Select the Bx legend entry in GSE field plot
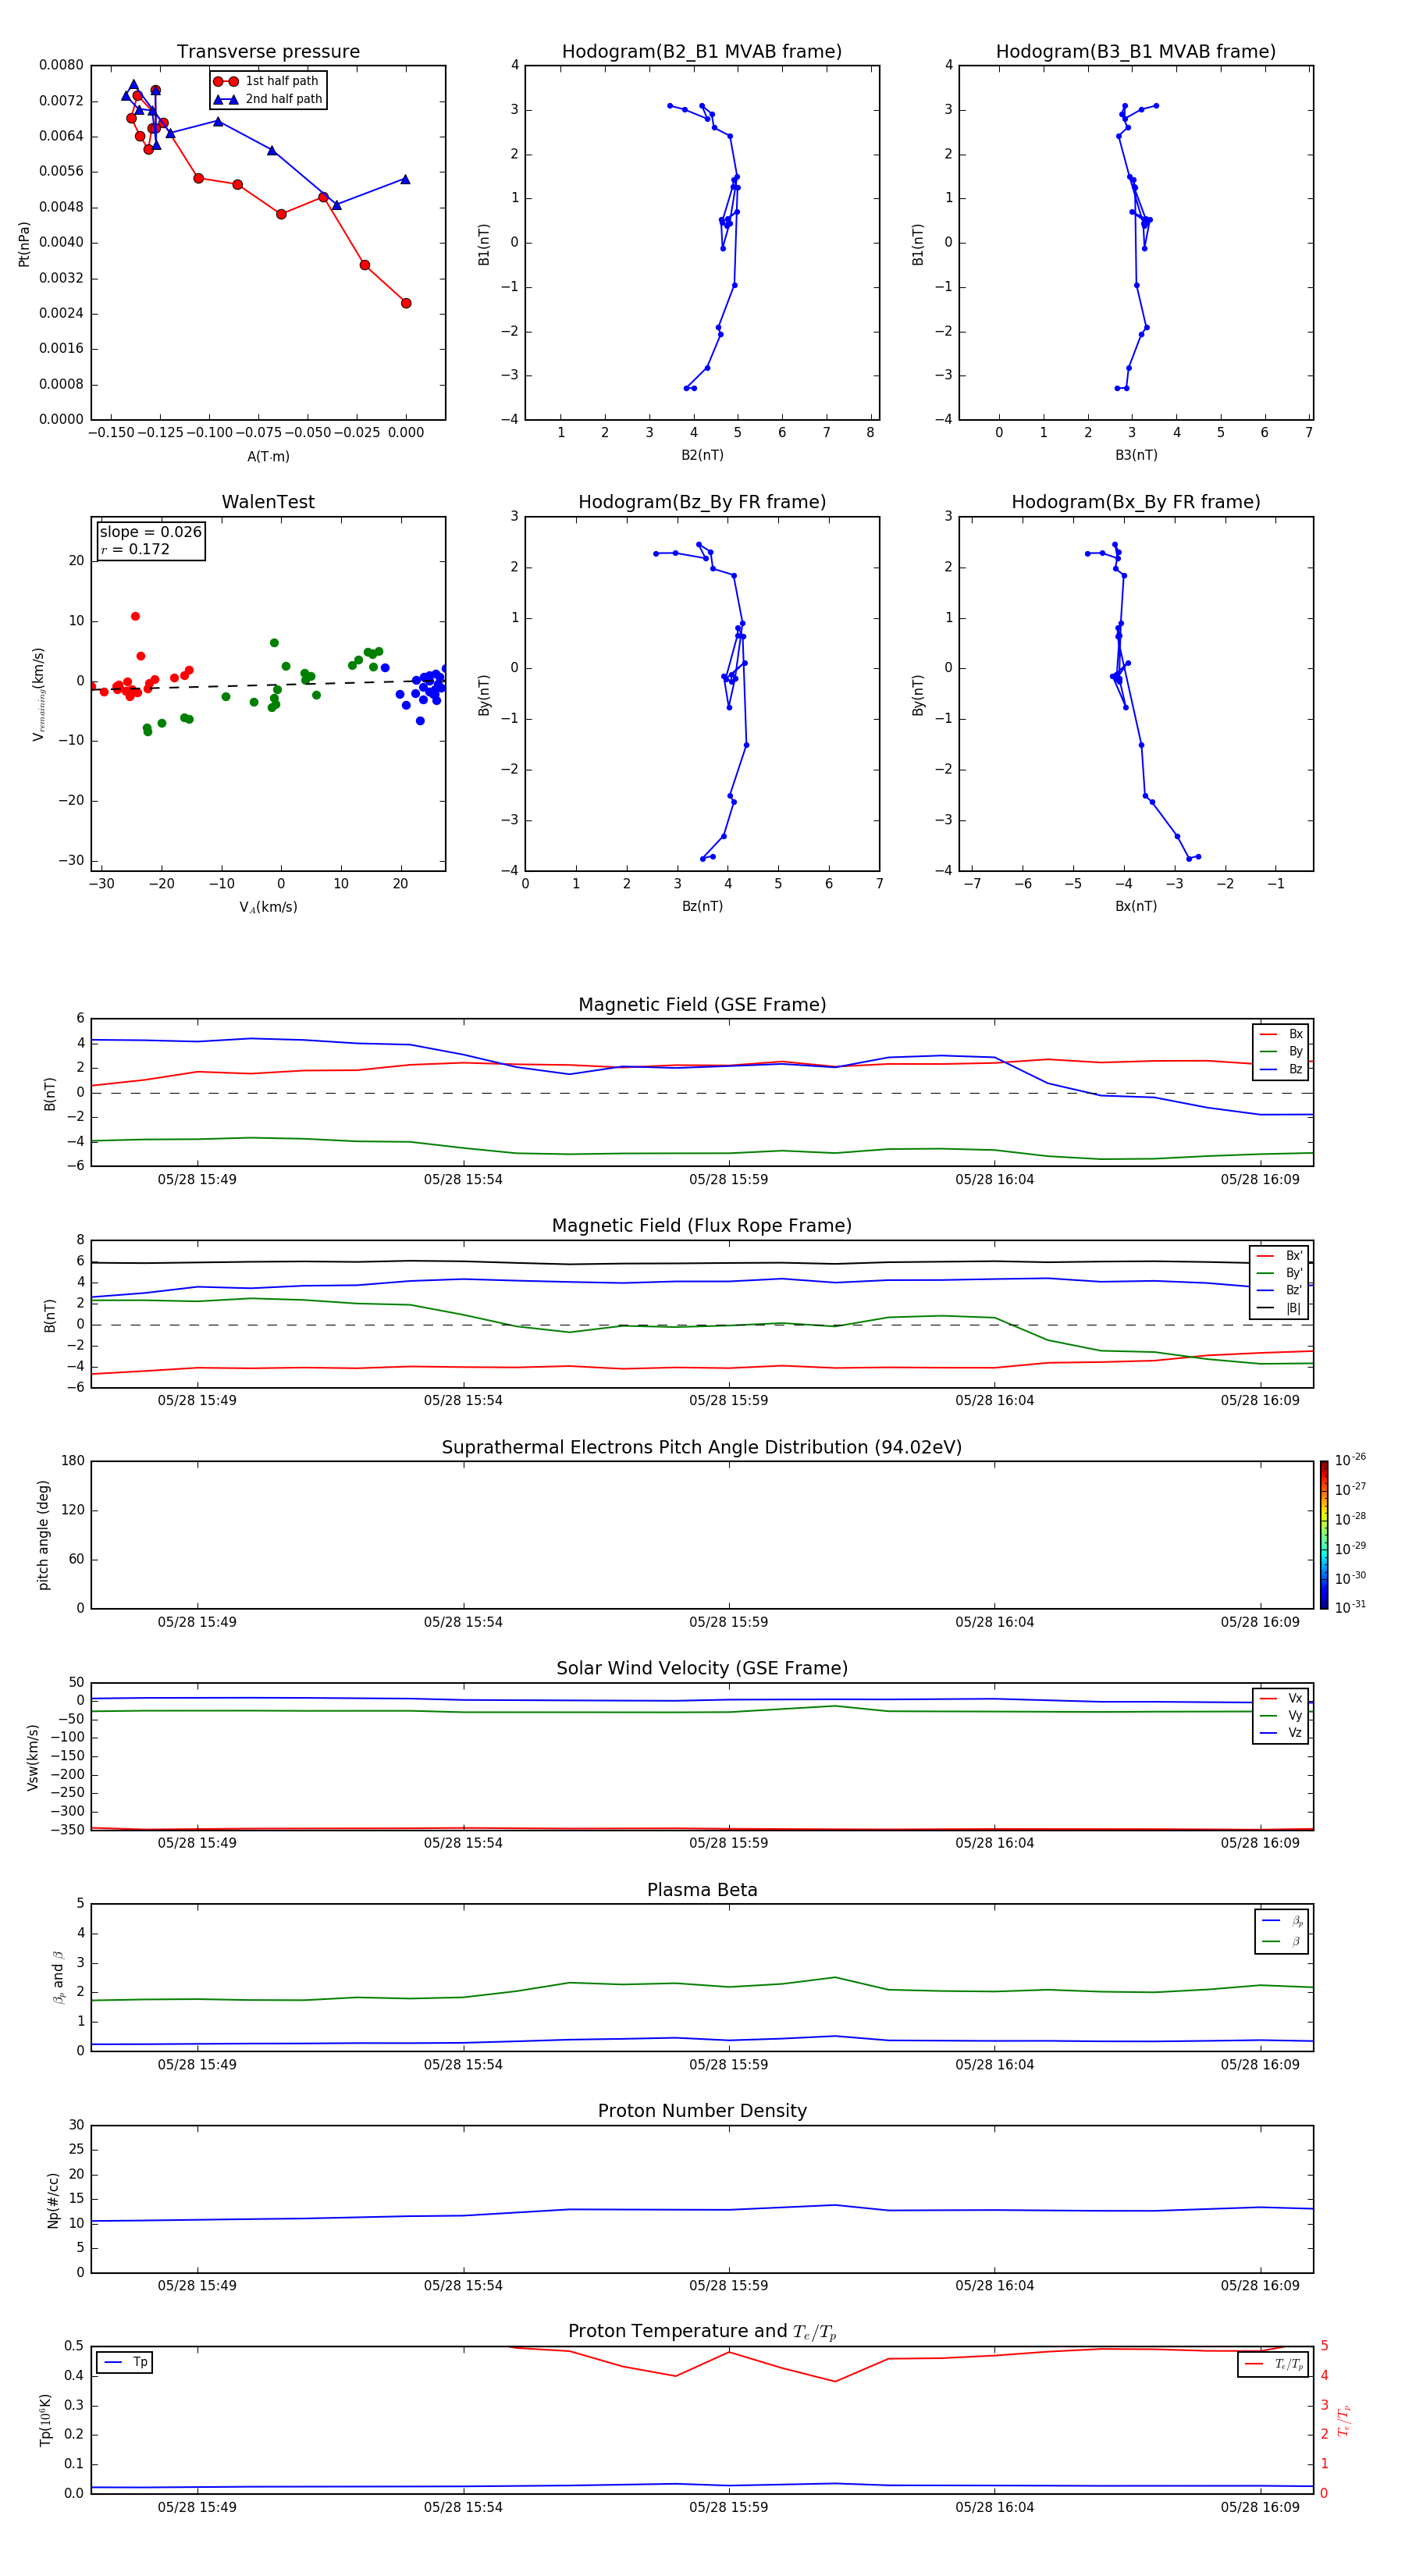The image size is (1405, 2576). tap(1281, 1034)
